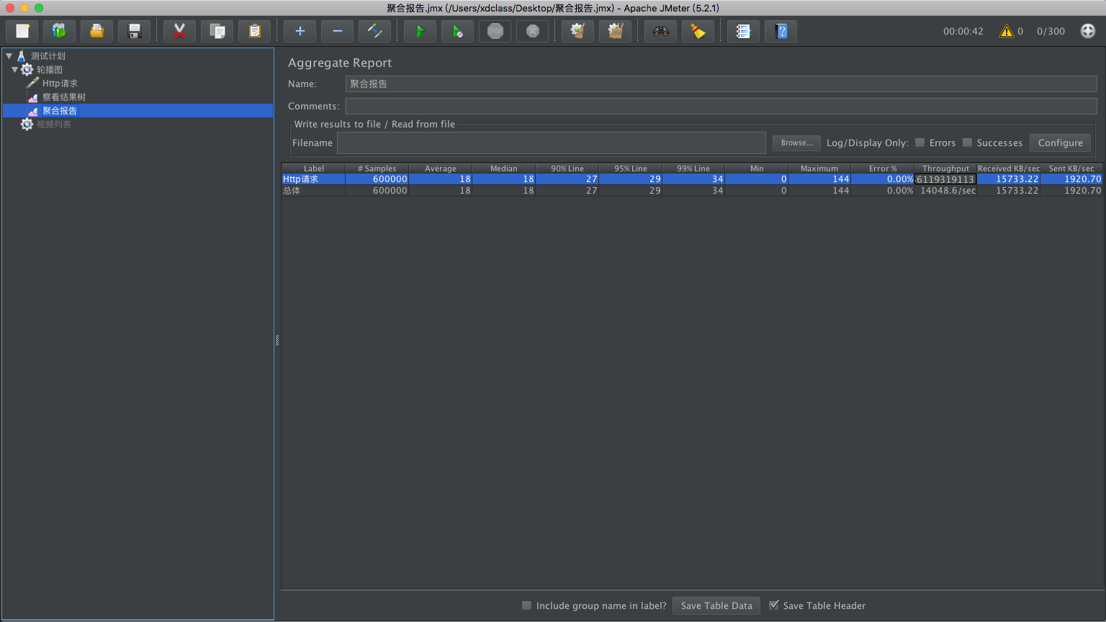The image size is (1106, 622).
Task: Open Help with question mark icon
Action: [x=781, y=31]
